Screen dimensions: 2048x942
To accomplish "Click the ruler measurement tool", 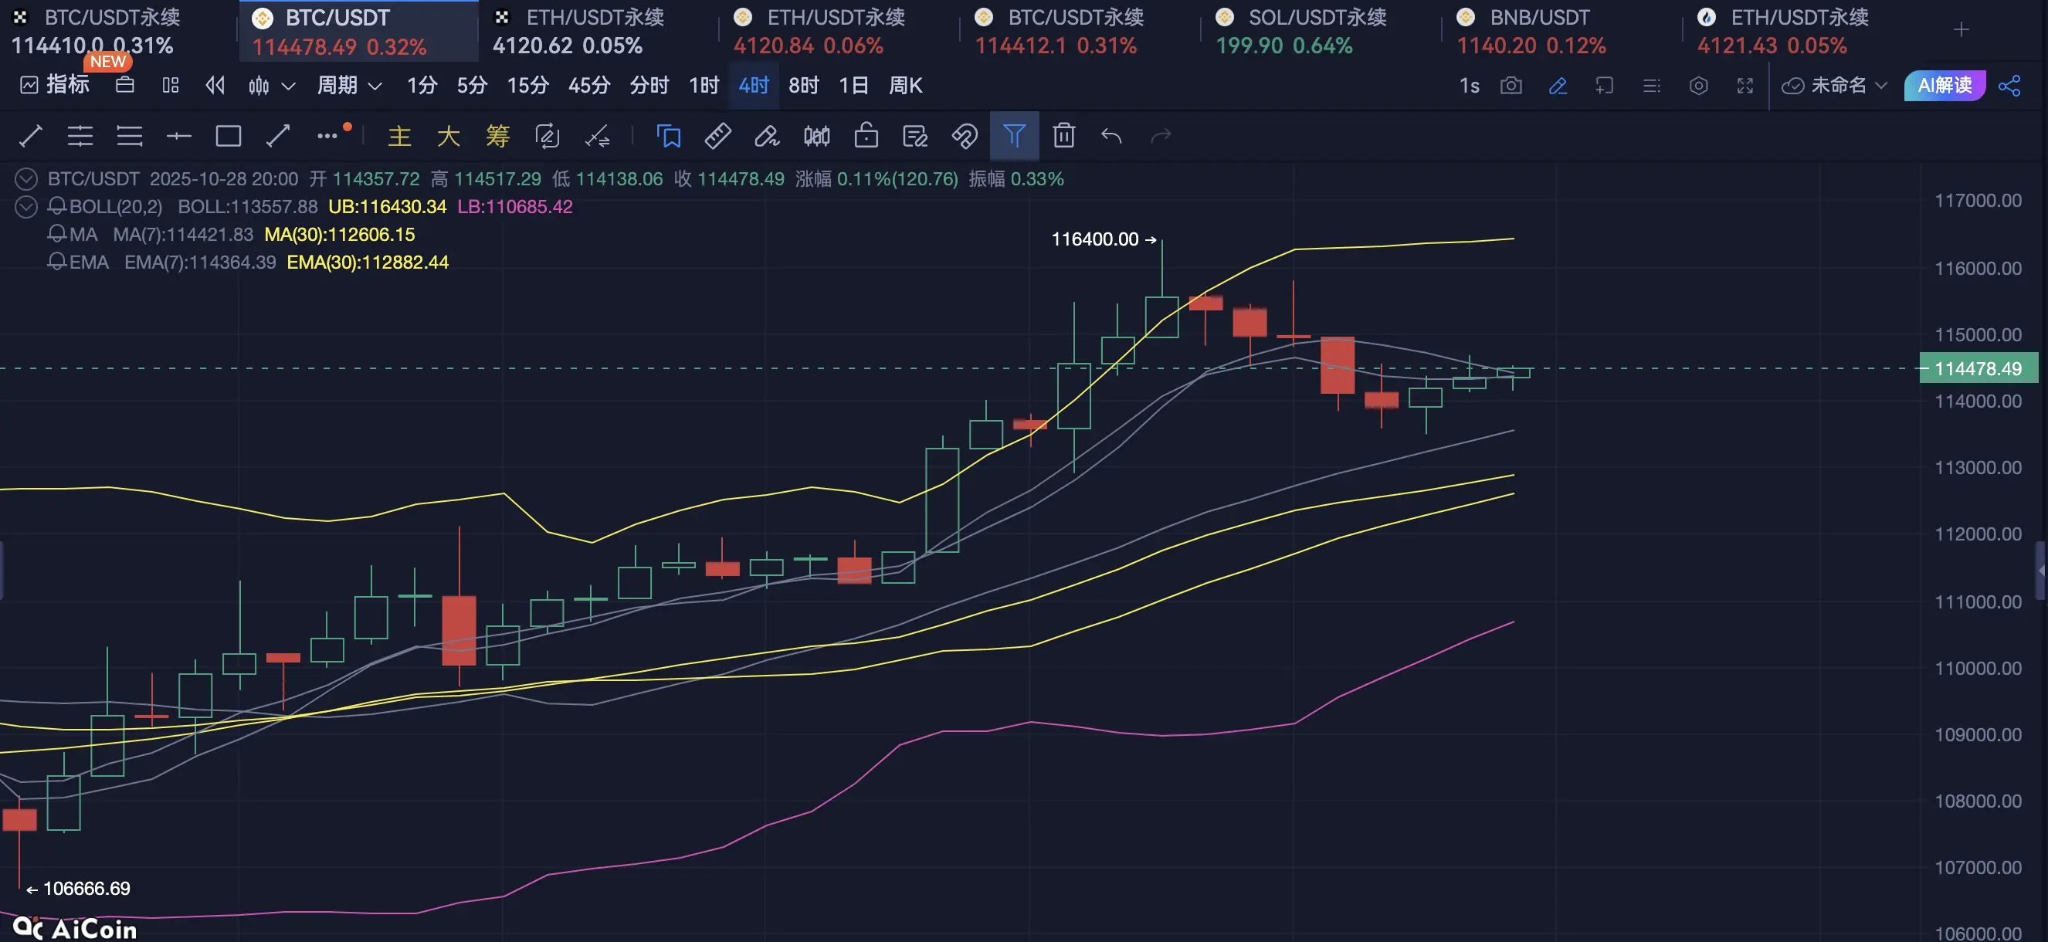I will 718,136.
